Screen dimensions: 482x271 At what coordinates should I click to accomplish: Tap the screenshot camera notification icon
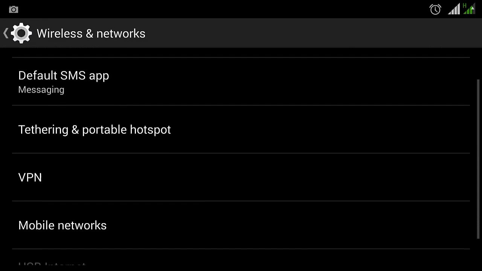pyautogui.click(x=14, y=9)
